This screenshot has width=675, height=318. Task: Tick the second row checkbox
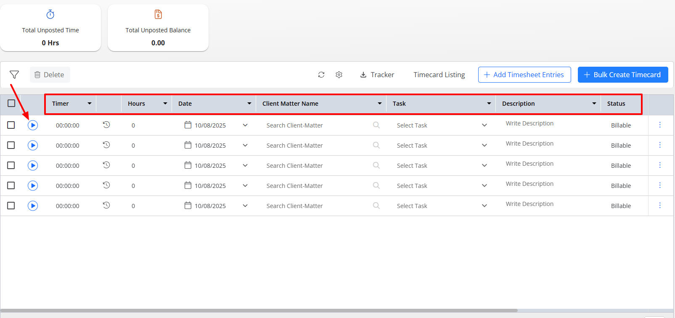click(11, 145)
